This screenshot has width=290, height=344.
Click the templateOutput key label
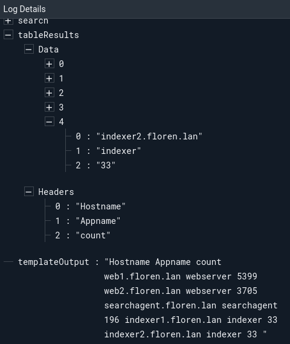[54, 262]
